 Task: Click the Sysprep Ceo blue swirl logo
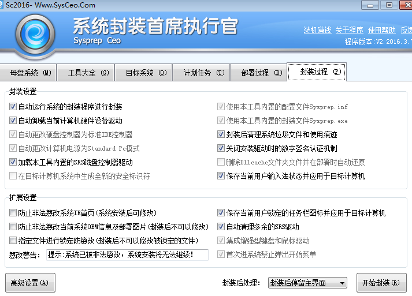pos(35,35)
